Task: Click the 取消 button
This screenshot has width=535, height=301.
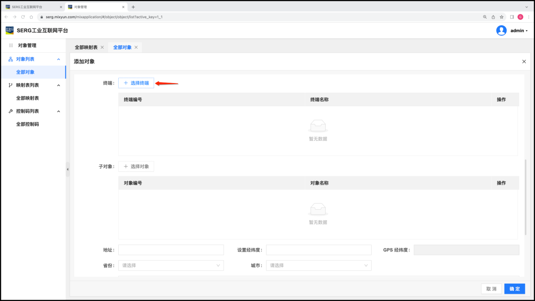Action: click(x=491, y=289)
